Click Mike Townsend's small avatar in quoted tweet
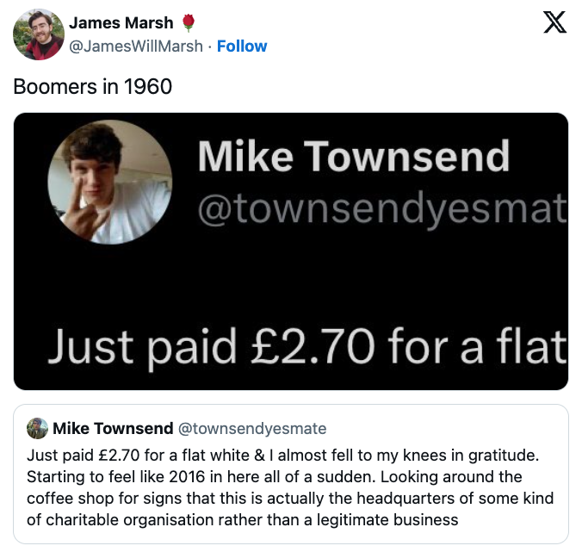This screenshot has width=582, height=552. pos(37,429)
